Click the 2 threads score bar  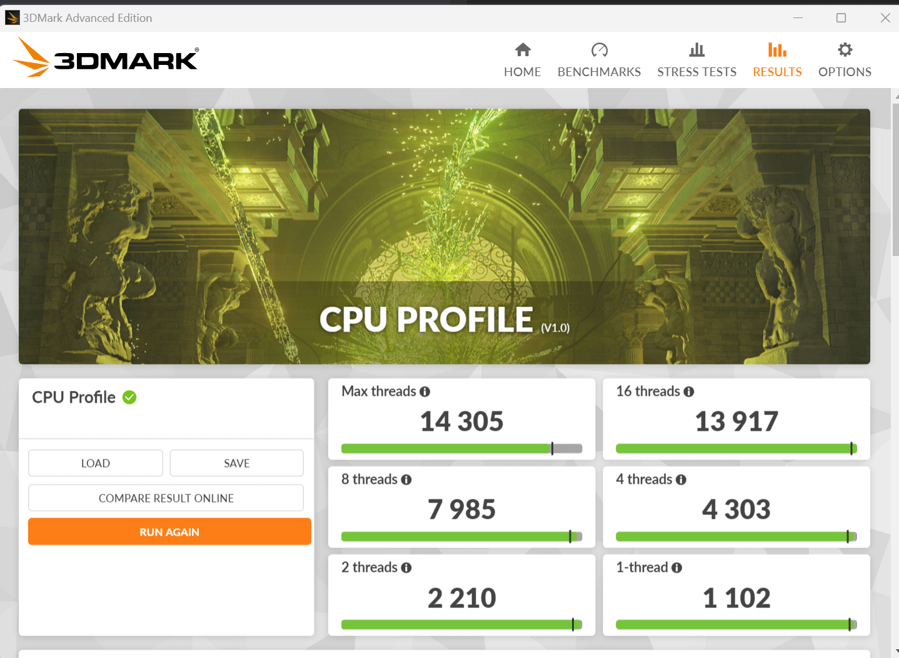tap(461, 624)
